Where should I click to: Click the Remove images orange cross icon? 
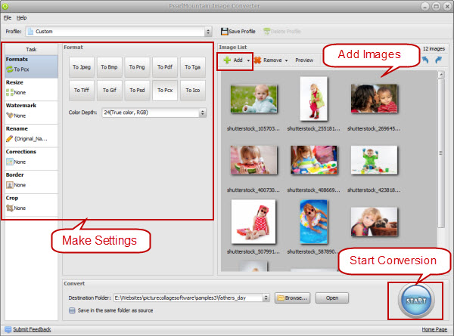pos(257,60)
